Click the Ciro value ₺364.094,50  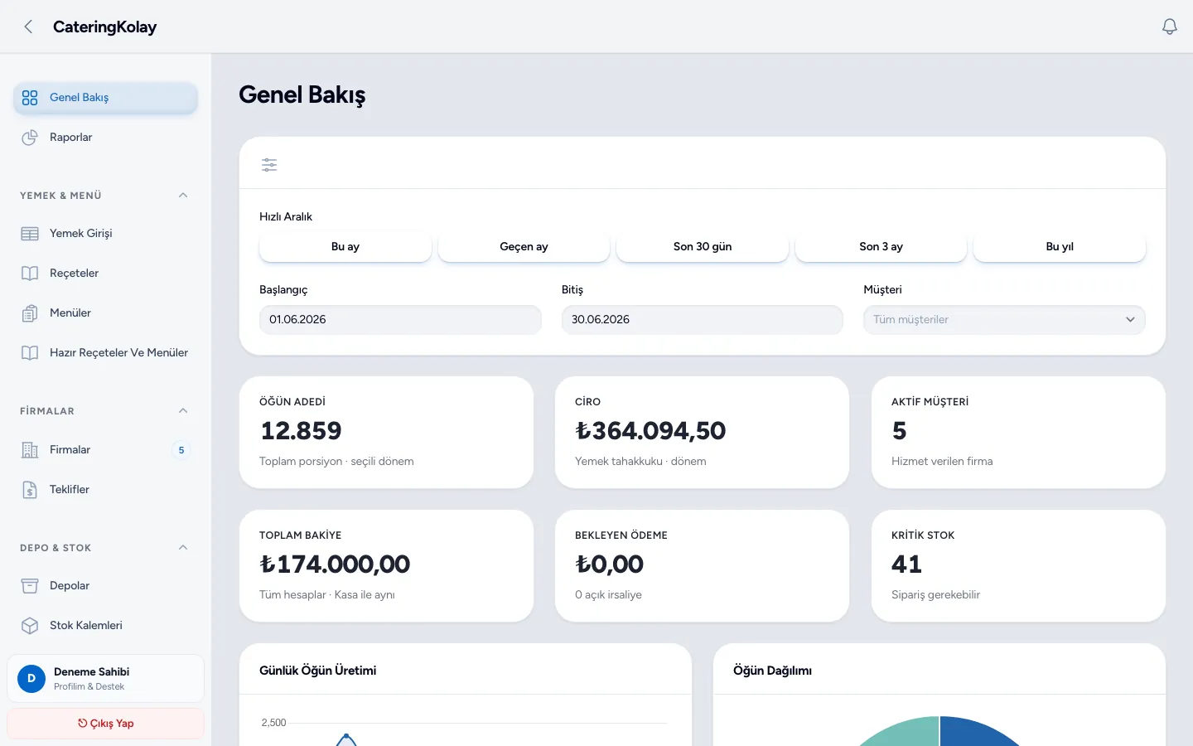650,431
